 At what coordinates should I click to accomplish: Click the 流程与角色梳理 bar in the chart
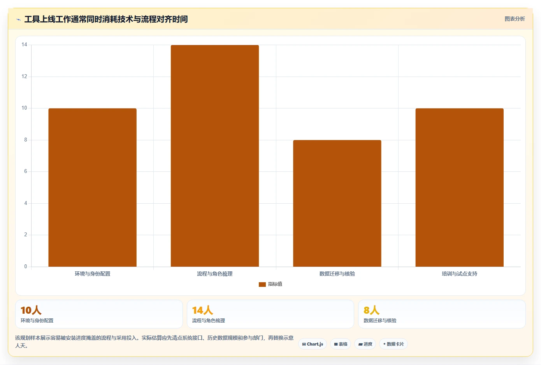pos(215,156)
